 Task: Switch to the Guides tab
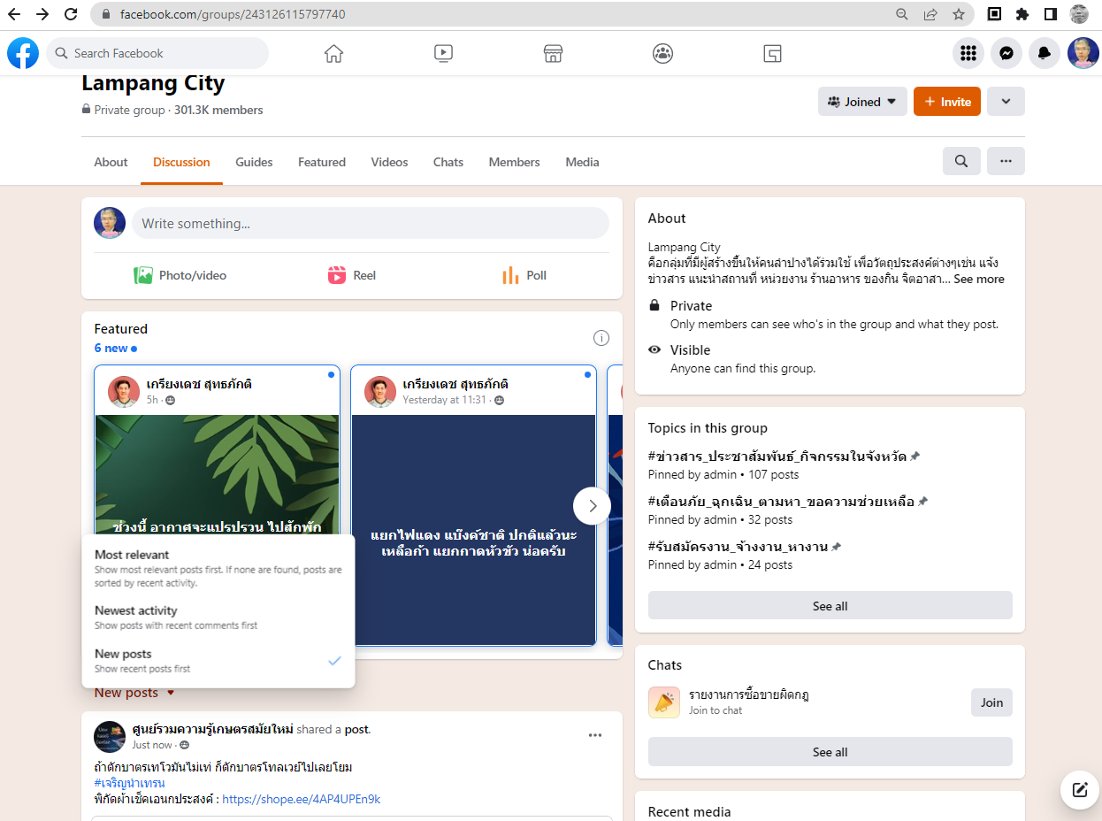[x=254, y=162]
